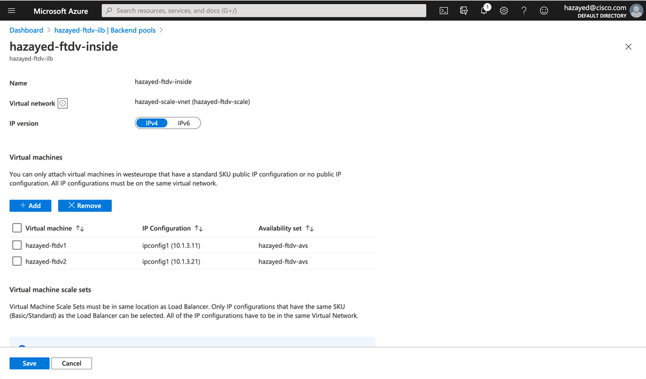Click hazayed-ftdv-avs in ftdv2 row

pos(283,261)
